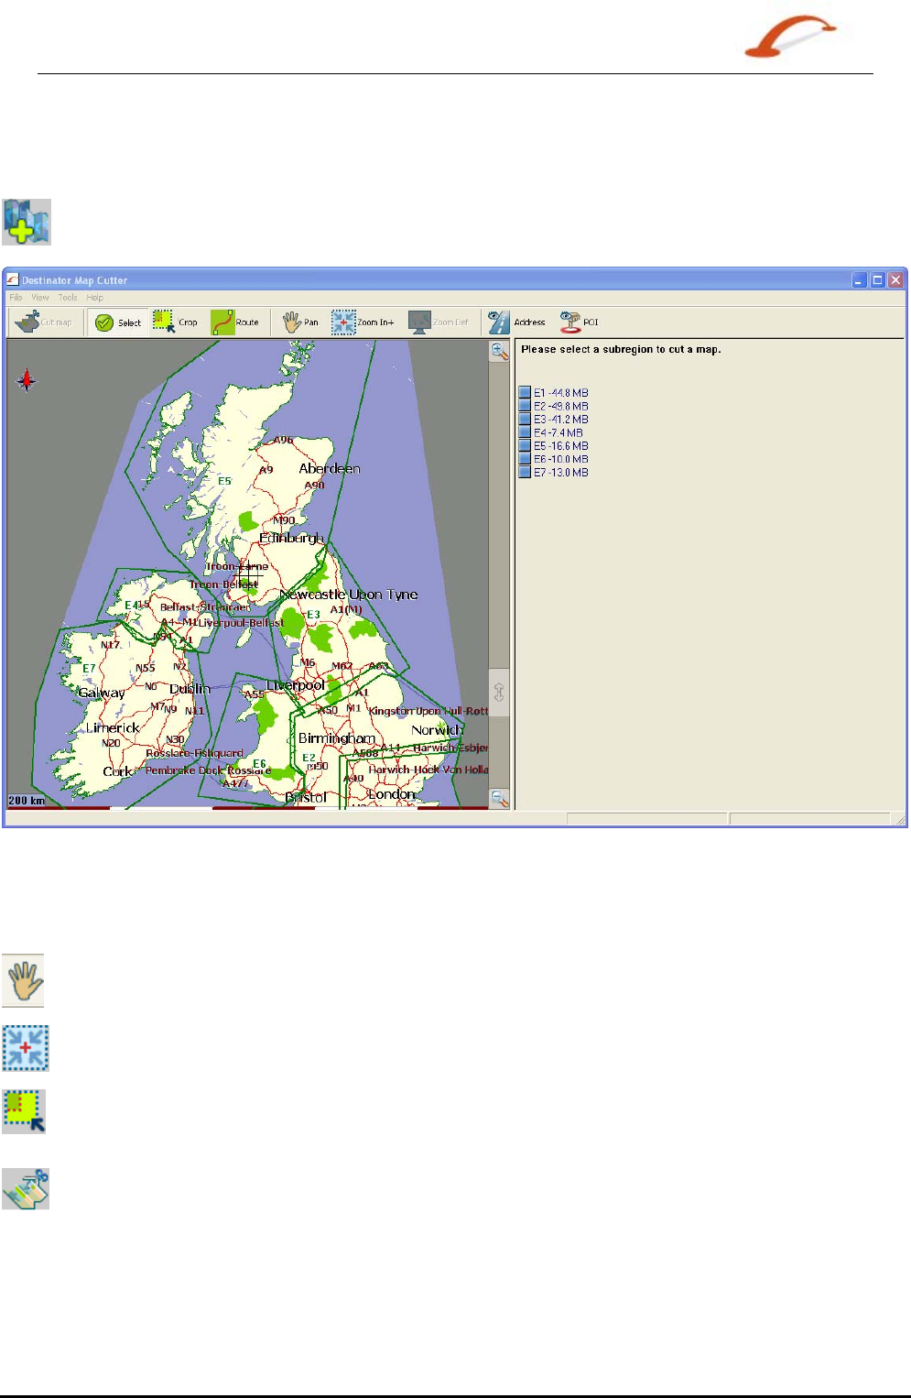Open the Tools menu
Viewport: 911px width, 1398px height.
pos(68,298)
